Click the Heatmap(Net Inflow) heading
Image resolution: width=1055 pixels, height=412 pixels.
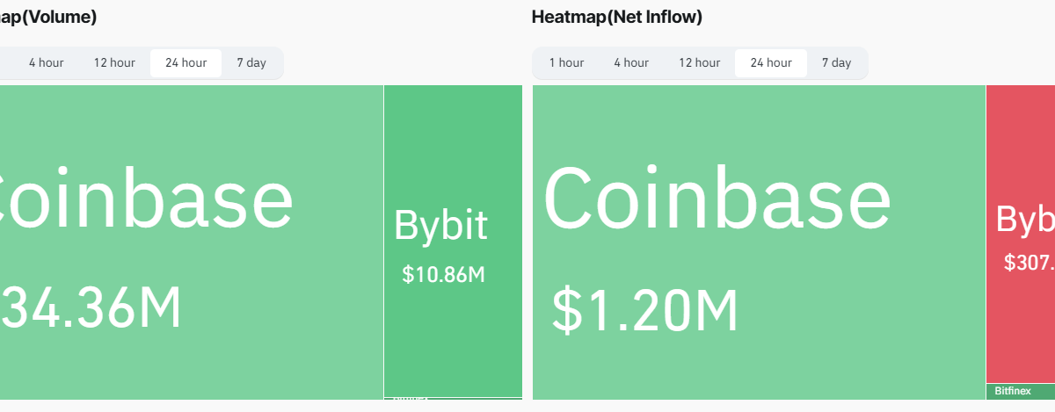[616, 17]
